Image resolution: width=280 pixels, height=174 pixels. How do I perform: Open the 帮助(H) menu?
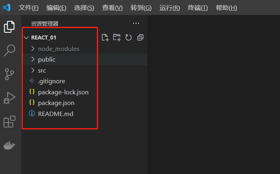(226, 7)
